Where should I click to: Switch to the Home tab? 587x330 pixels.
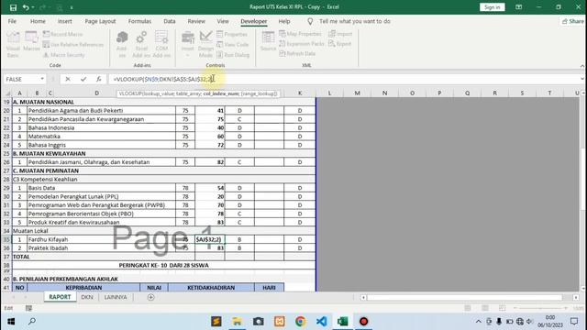pyautogui.click(x=38, y=21)
